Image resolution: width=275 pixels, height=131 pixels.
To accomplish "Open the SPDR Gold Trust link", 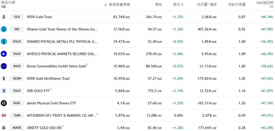I will click(x=39, y=17).
